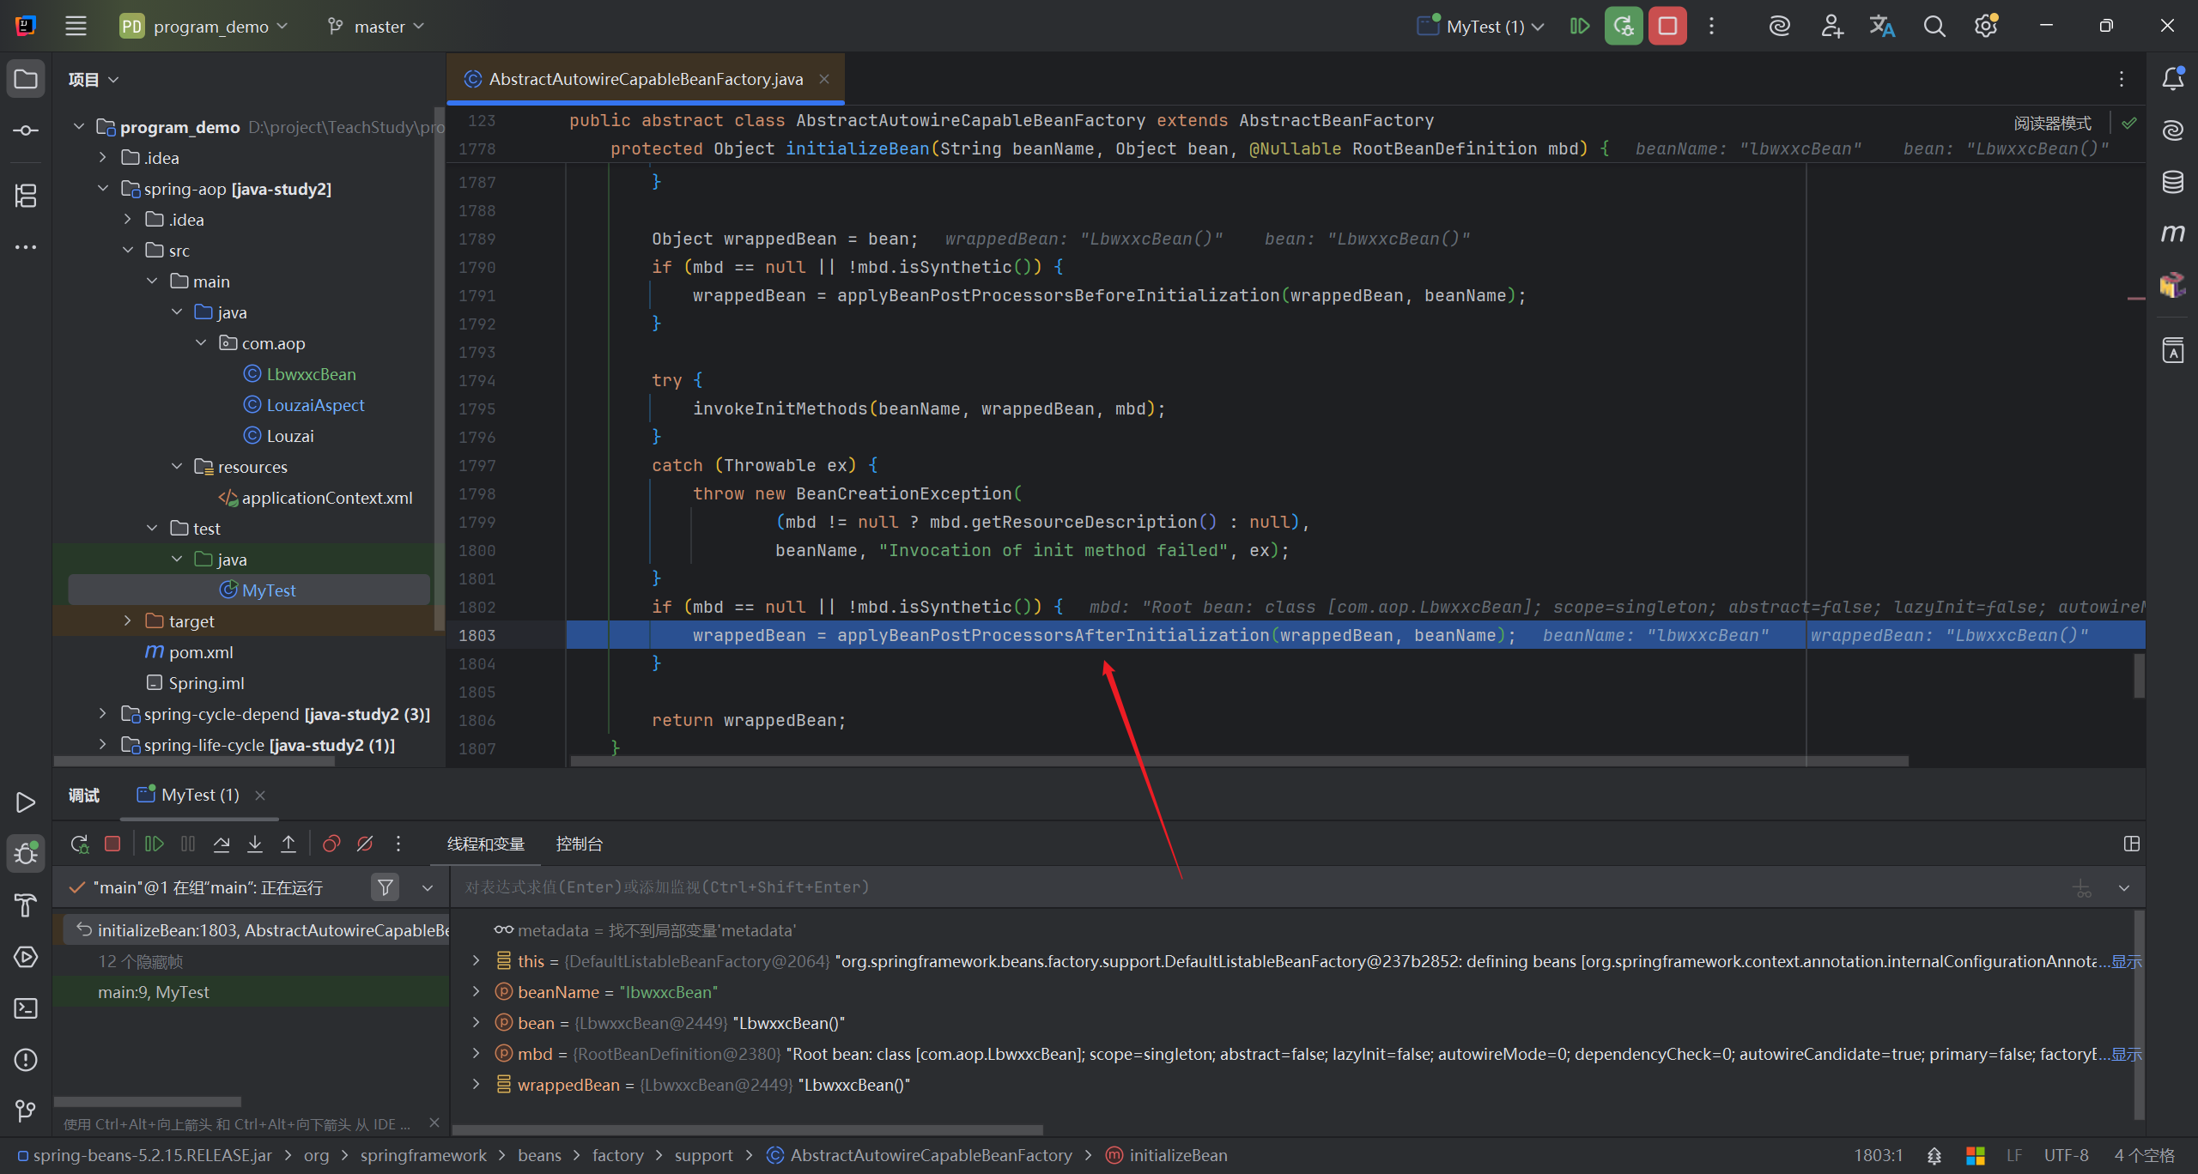
Task: Select the AbstractAutowireCapableBeanFactory.java editor tab
Action: click(x=645, y=79)
